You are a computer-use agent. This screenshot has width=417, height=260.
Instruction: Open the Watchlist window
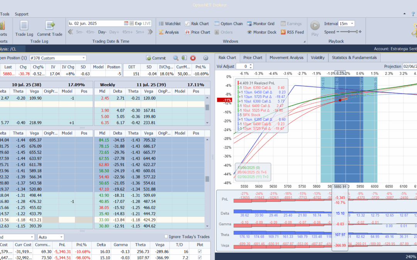pos(170,23)
